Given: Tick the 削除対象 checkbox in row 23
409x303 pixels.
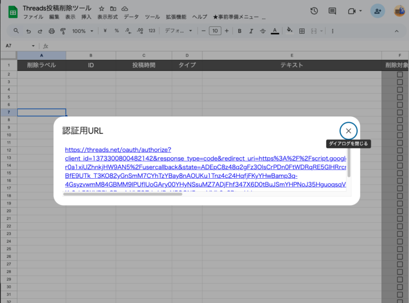Looking at the screenshot, I should click(x=400, y=234).
